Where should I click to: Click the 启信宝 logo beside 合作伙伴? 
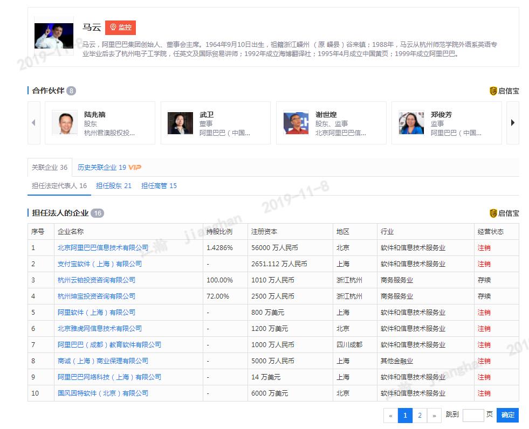pos(504,91)
